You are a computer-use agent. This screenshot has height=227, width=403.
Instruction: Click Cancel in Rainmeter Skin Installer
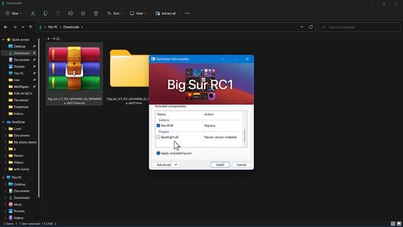click(x=241, y=165)
